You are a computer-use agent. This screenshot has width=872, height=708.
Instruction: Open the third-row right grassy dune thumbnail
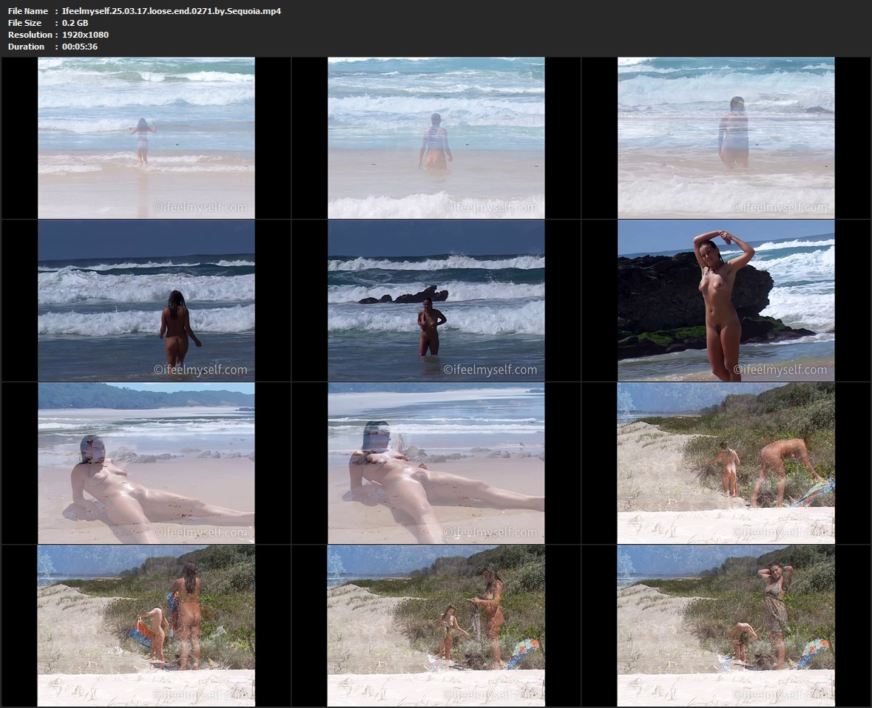pyautogui.click(x=726, y=463)
